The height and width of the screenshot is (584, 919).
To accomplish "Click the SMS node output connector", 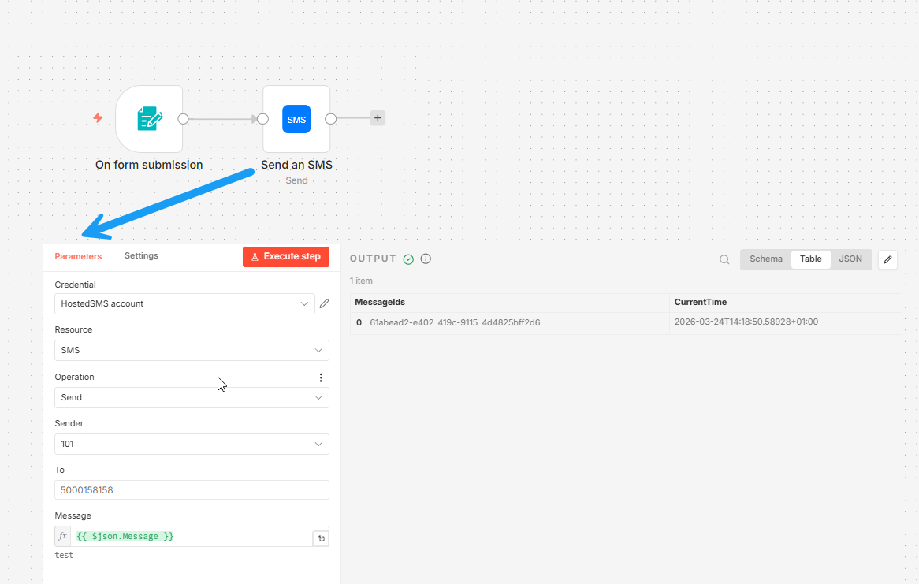I will tap(330, 119).
